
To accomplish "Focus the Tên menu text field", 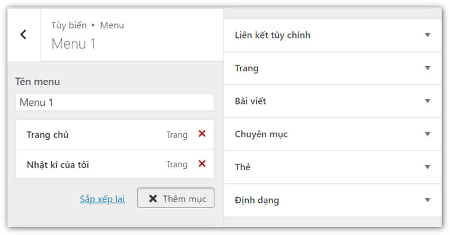I will (x=114, y=102).
